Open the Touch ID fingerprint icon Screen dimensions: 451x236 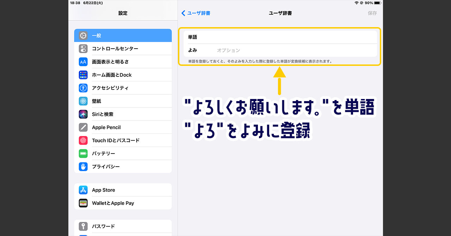click(x=83, y=140)
